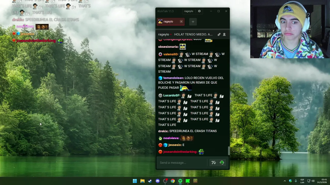This screenshot has width=330, height=185.
Task: Open user tomandolean profile
Action: click(x=174, y=78)
